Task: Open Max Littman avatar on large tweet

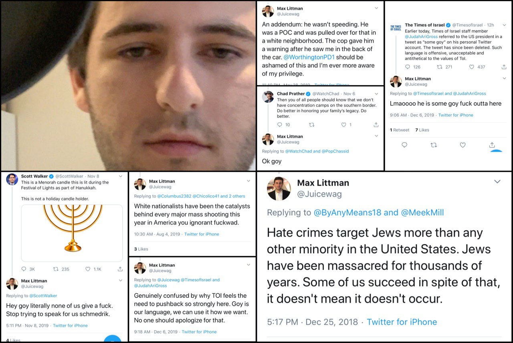Action: (279, 189)
